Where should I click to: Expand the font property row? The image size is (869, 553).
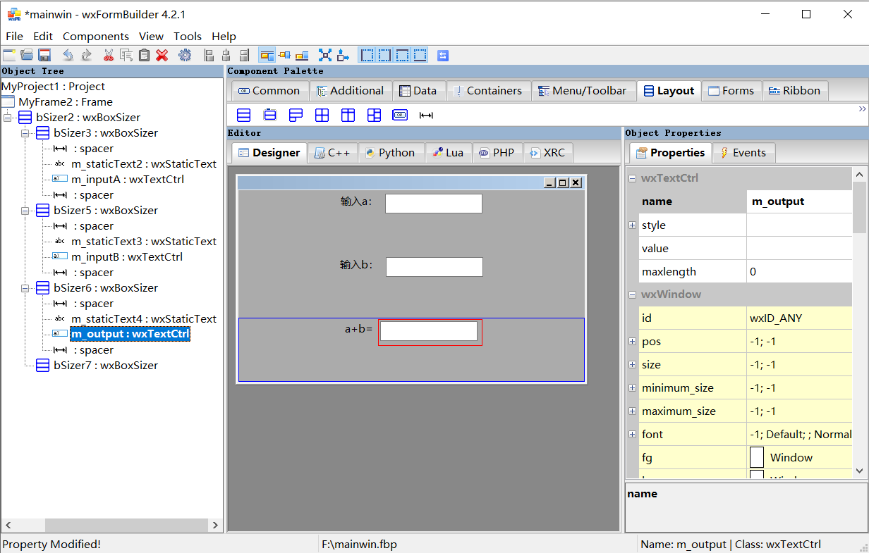point(633,434)
